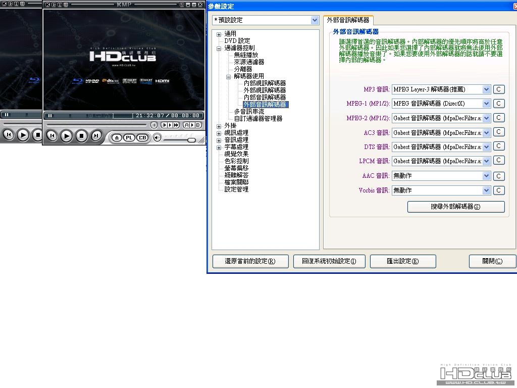Click the compact-mode icon left of minimize in front KMP
517x388 pixels.
coord(182,5)
